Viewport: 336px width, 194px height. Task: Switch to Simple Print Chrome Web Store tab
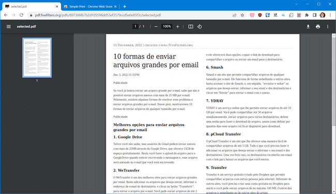90,7
